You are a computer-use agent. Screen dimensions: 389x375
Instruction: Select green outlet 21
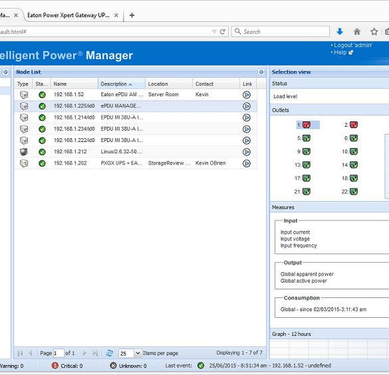click(x=307, y=191)
